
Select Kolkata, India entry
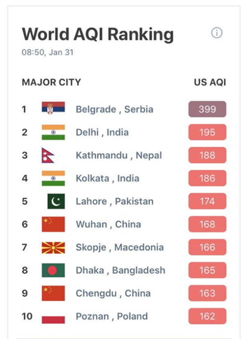[107, 178]
